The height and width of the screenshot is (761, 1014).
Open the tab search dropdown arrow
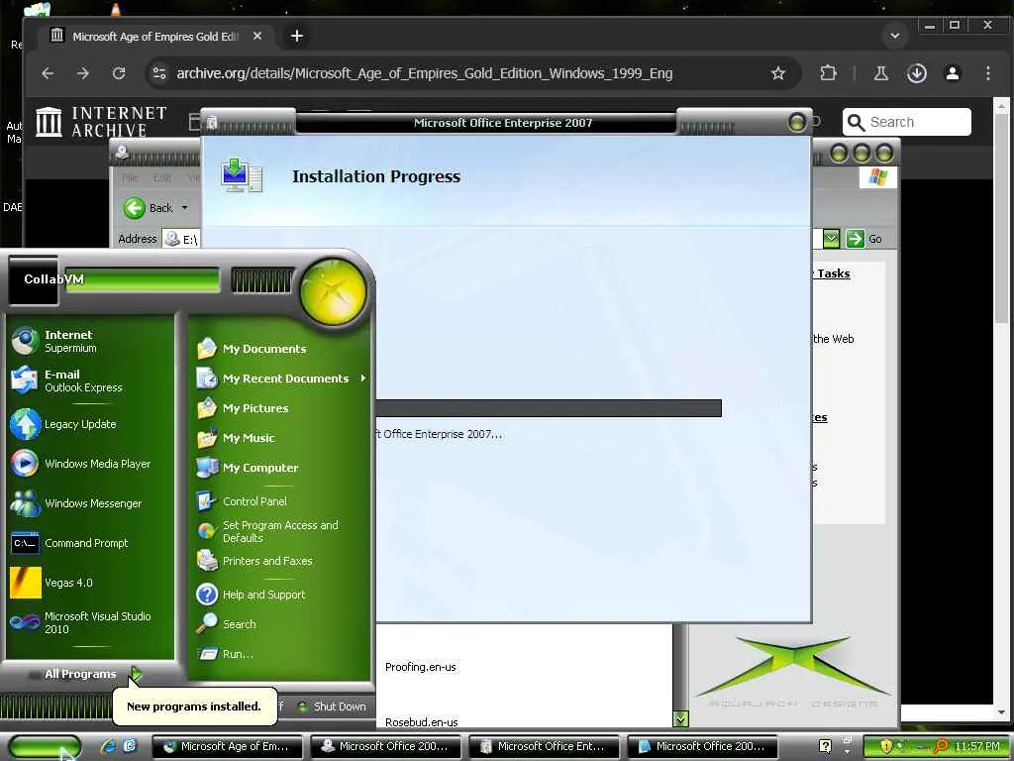click(x=895, y=37)
